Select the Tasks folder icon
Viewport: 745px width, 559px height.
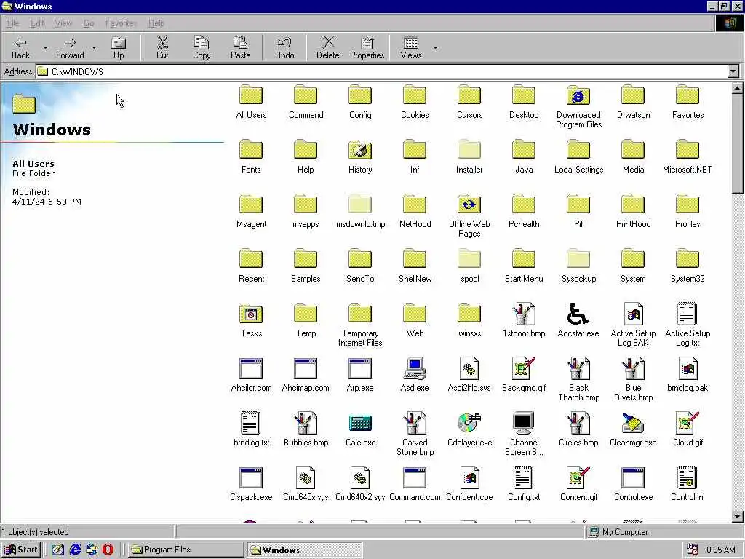pyautogui.click(x=251, y=314)
